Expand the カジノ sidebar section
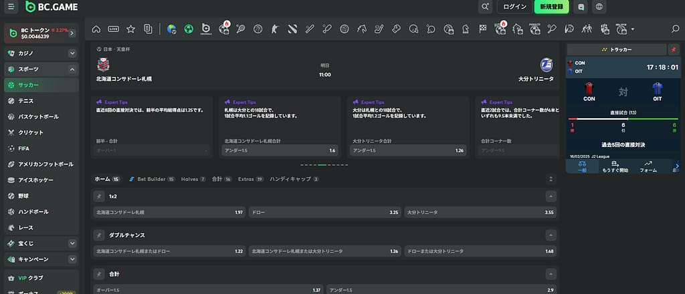The image size is (685, 294). pyautogui.click(x=72, y=53)
